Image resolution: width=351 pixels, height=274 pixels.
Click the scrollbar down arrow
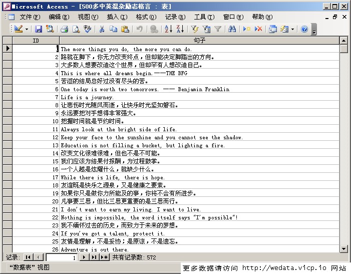(343, 248)
